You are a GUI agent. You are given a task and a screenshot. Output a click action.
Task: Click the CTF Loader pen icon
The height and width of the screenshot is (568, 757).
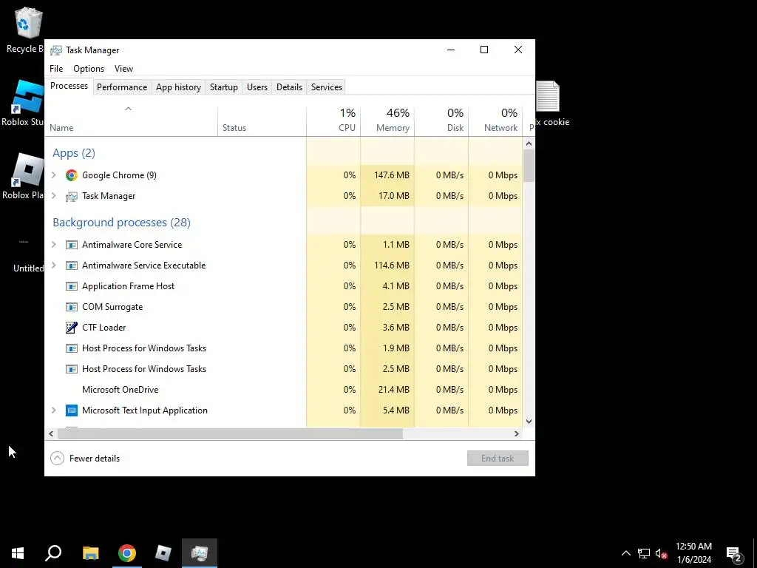[x=72, y=328]
